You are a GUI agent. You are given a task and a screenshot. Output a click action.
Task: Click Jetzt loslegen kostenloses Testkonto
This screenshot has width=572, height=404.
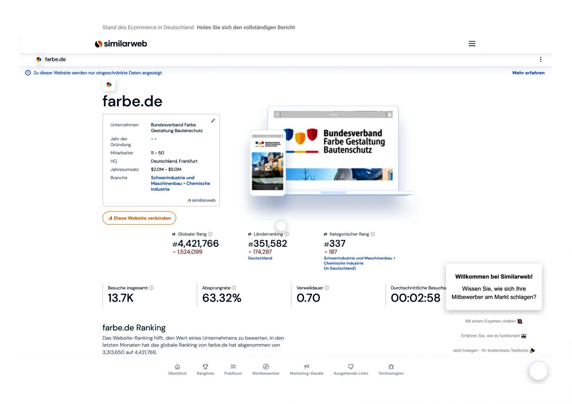[494, 350]
